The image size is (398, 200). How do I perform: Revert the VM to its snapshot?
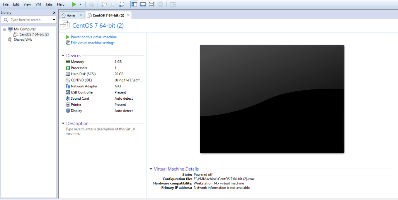(x=113, y=4)
